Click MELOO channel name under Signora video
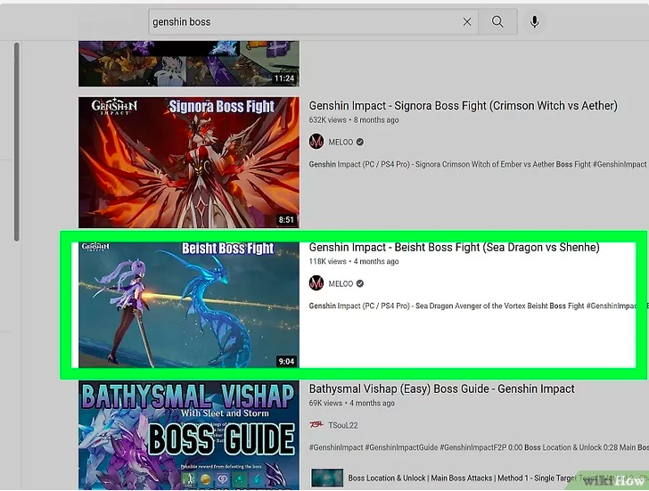The height and width of the screenshot is (491, 649). click(341, 143)
